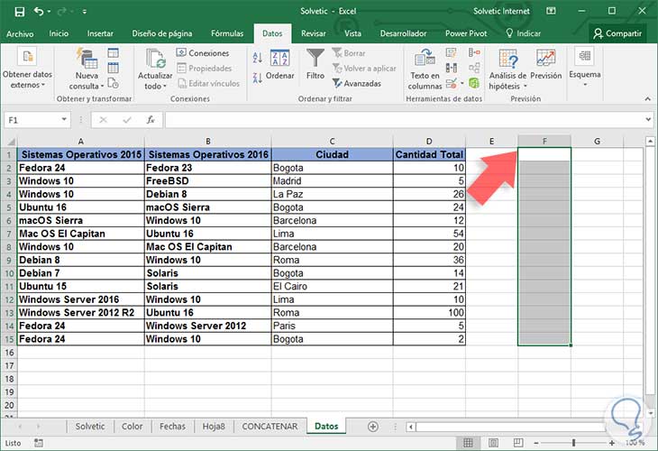The height and width of the screenshot is (451, 658).
Task: Switch to the Fechas sheet
Action: point(172,427)
